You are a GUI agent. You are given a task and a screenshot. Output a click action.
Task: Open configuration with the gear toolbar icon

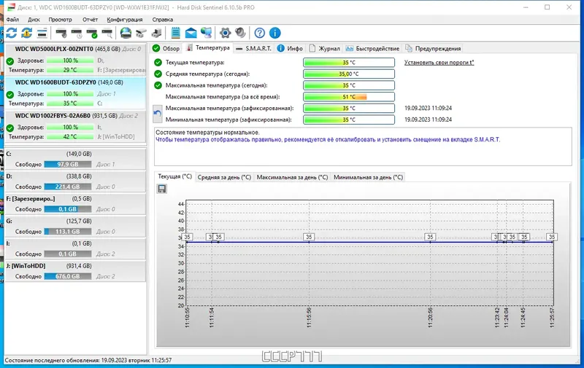pos(225,33)
